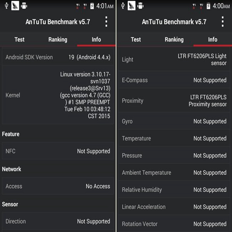Select the Kernel version entry
The height and width of the screenshot is (232, 232).
tap(58, 95)
